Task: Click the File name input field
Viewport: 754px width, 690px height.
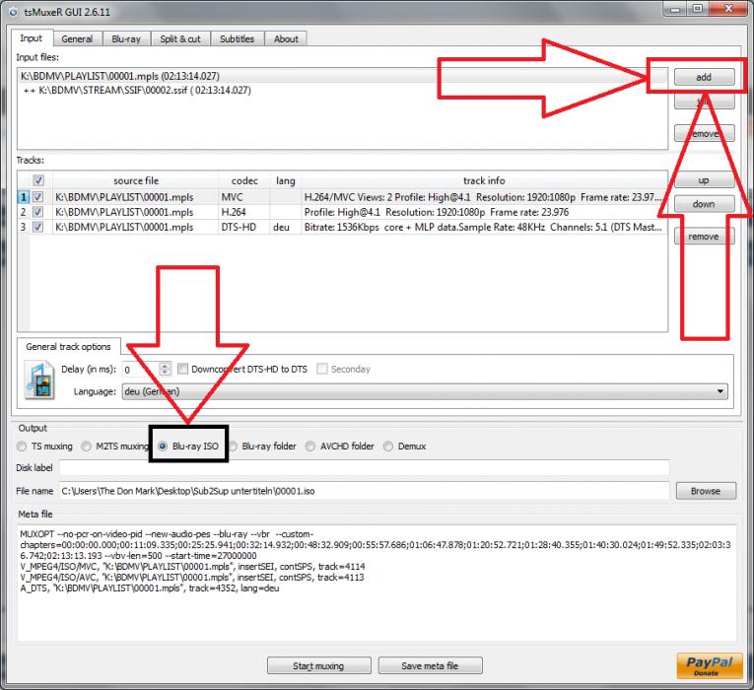Action: (x=364, y=491)
